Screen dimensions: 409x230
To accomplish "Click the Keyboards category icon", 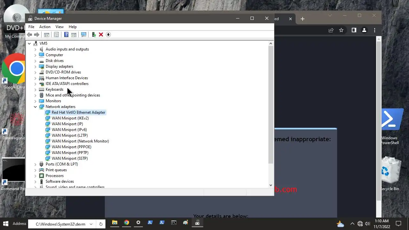I will [42, 89].
